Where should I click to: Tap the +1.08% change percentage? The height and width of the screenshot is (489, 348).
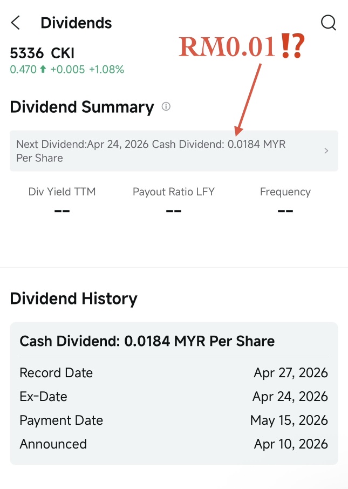[107, 69]
